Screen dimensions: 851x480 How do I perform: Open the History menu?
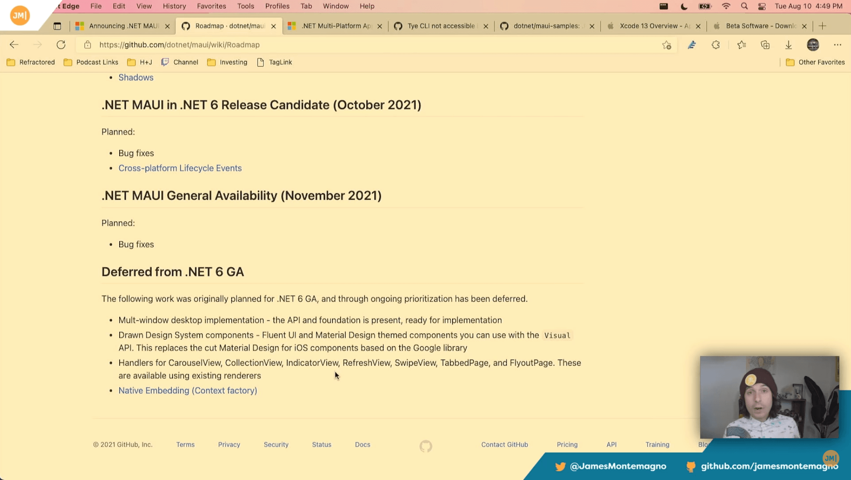174,6
